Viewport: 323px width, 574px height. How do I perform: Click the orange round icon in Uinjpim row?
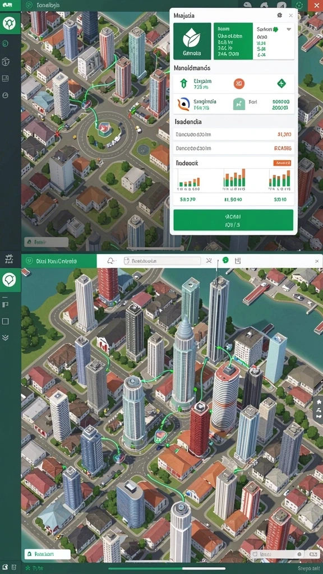(239, 84)
